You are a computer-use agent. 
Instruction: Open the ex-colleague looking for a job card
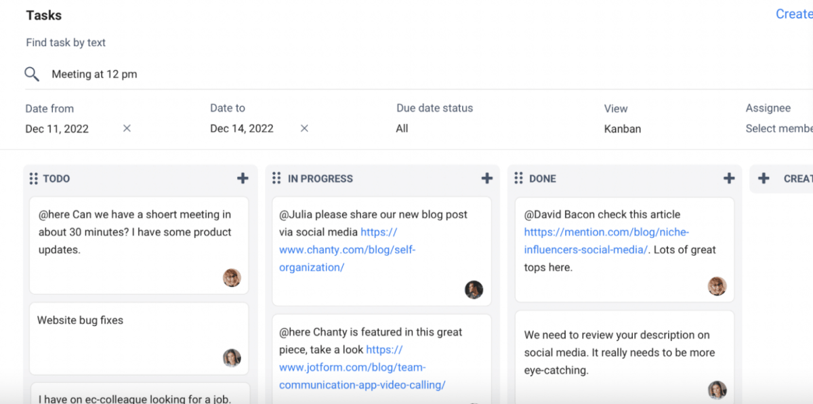click(x=139, y=394)
